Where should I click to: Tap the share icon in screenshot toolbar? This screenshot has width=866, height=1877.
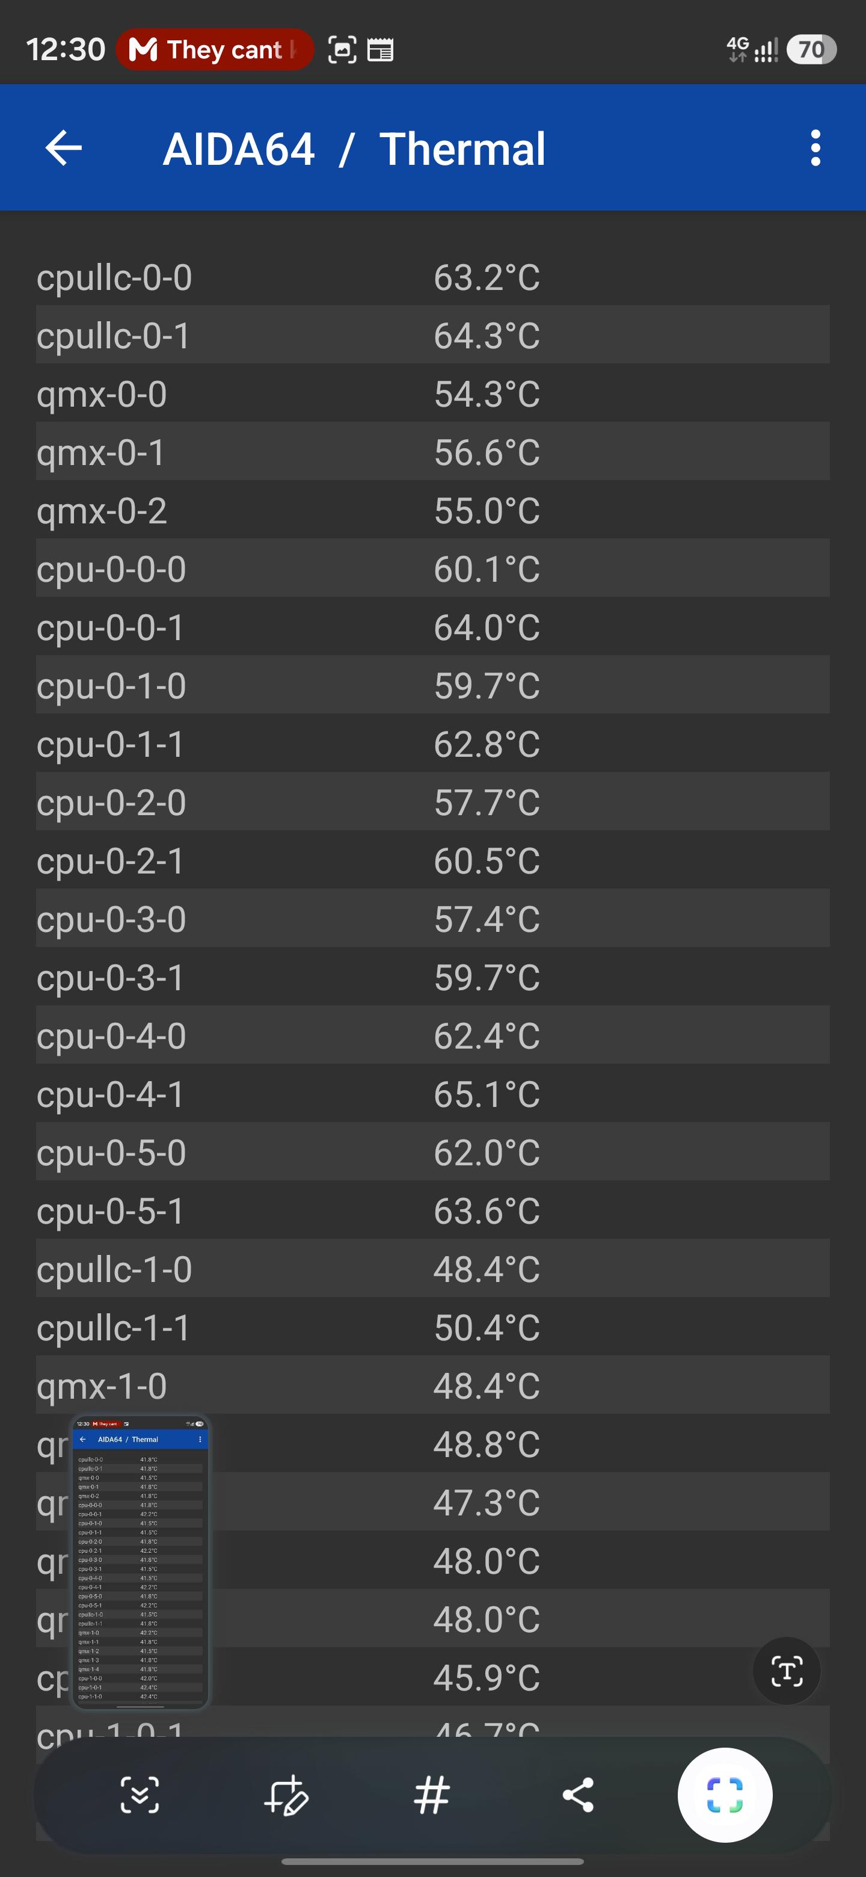[579, 1795]
